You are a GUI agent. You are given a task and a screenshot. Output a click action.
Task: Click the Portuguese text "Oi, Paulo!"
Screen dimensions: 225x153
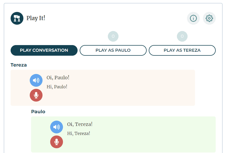pos(58,77)
